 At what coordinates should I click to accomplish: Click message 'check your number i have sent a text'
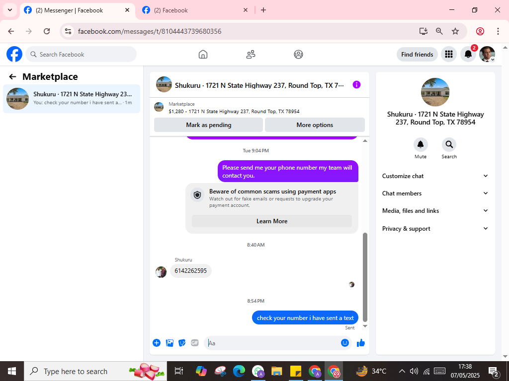click(305, 318)
